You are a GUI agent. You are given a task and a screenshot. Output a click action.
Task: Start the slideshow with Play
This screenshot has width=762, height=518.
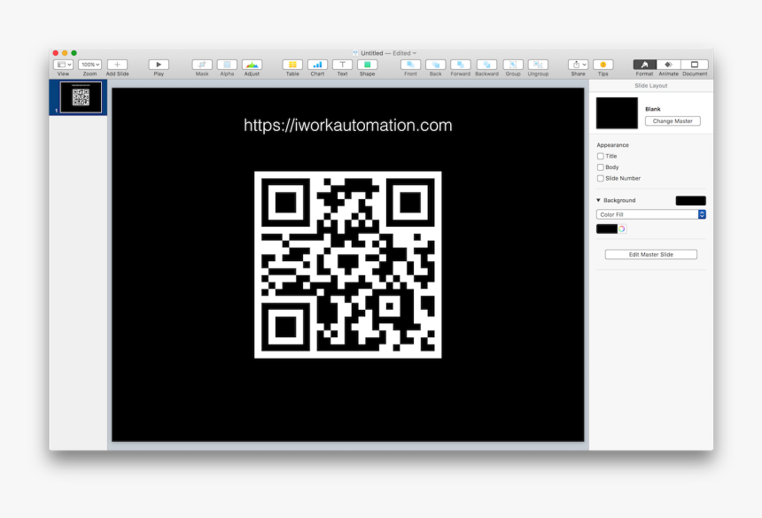click(x=159, y=65)
